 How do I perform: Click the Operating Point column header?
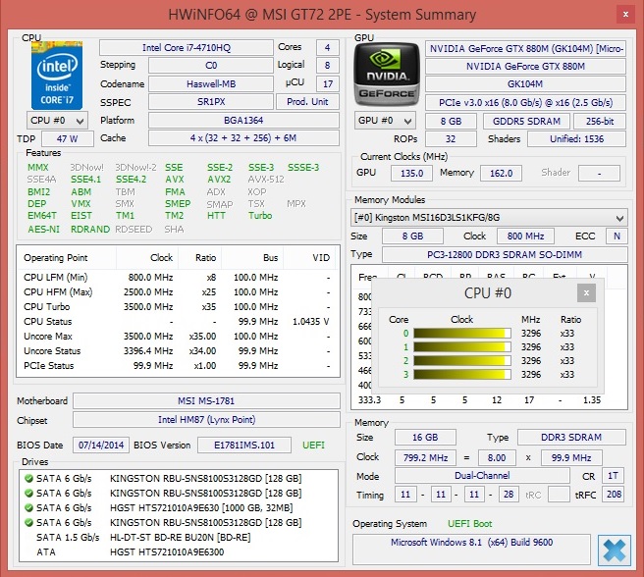(67, 258)
